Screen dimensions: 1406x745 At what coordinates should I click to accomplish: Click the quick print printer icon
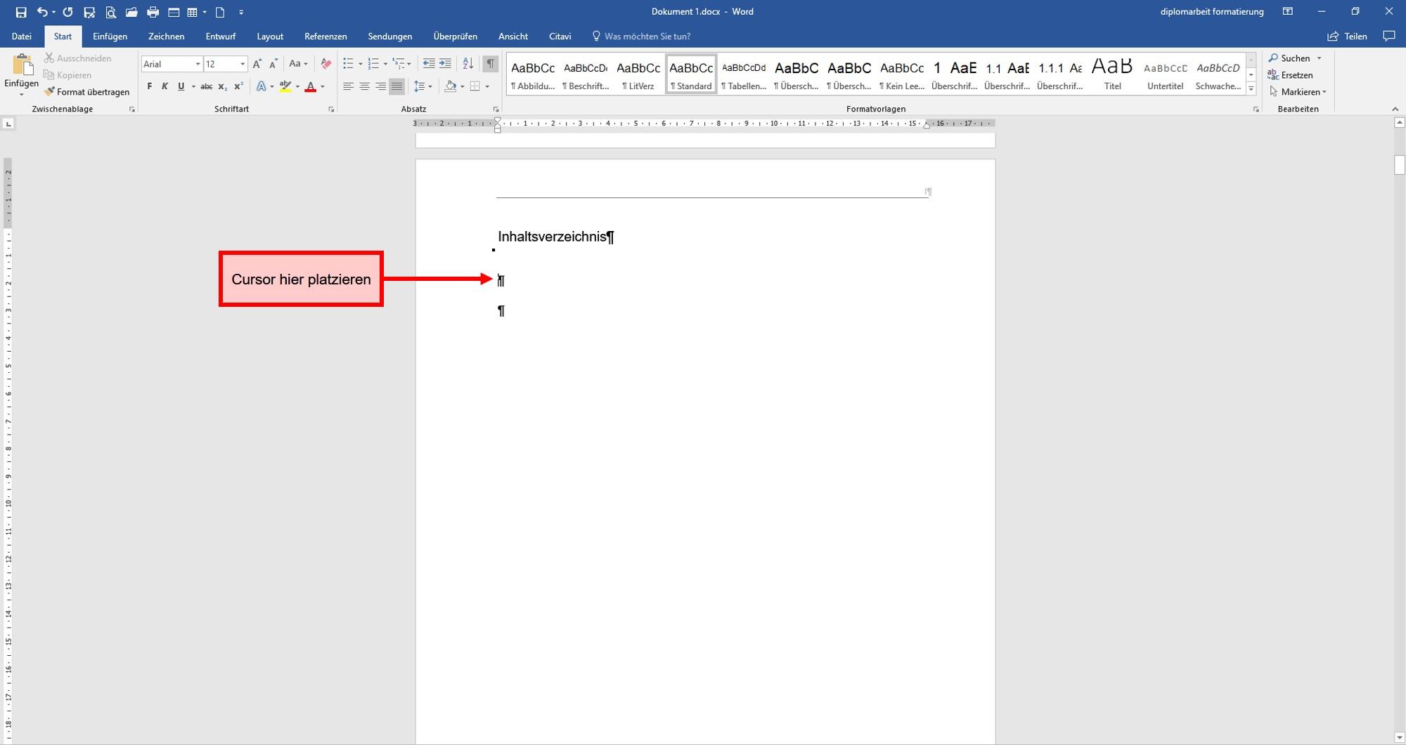(x=153, y=12)
